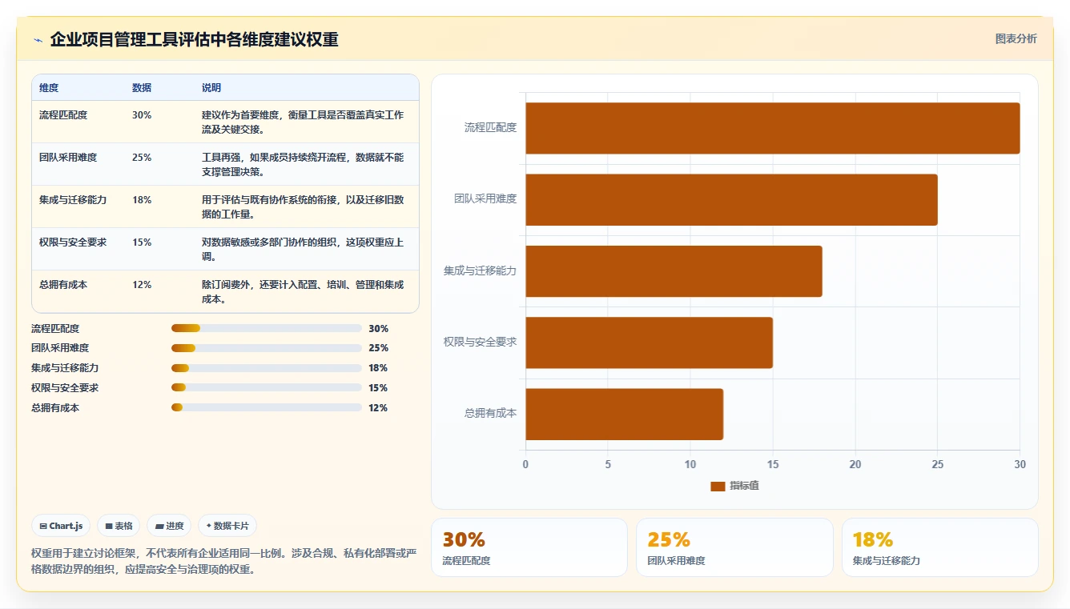Screen dimensions: 1070x609
Task: Select 集成与迁移能力 cell in the table
Action: click(73, 200)
